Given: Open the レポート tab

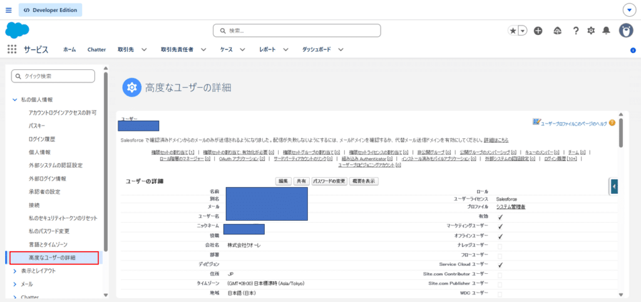Looking at the screenshot, I should (267, 50).
